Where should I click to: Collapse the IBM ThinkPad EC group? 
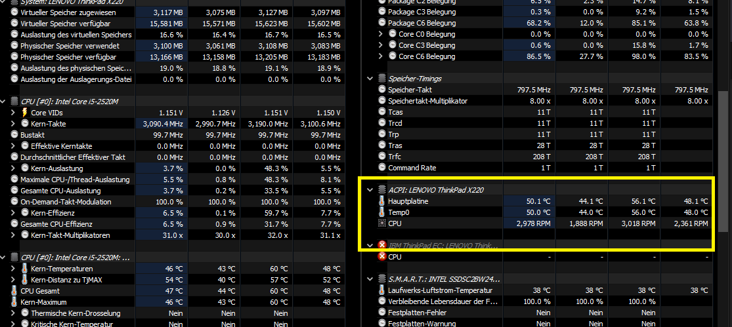(x=370, y=245)
